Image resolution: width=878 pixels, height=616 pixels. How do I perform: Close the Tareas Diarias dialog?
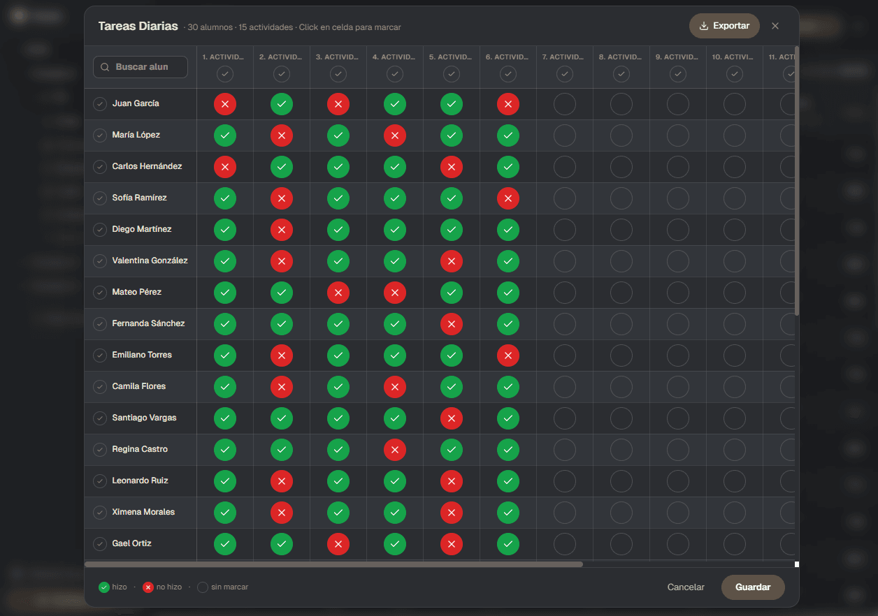coord(775,26)
